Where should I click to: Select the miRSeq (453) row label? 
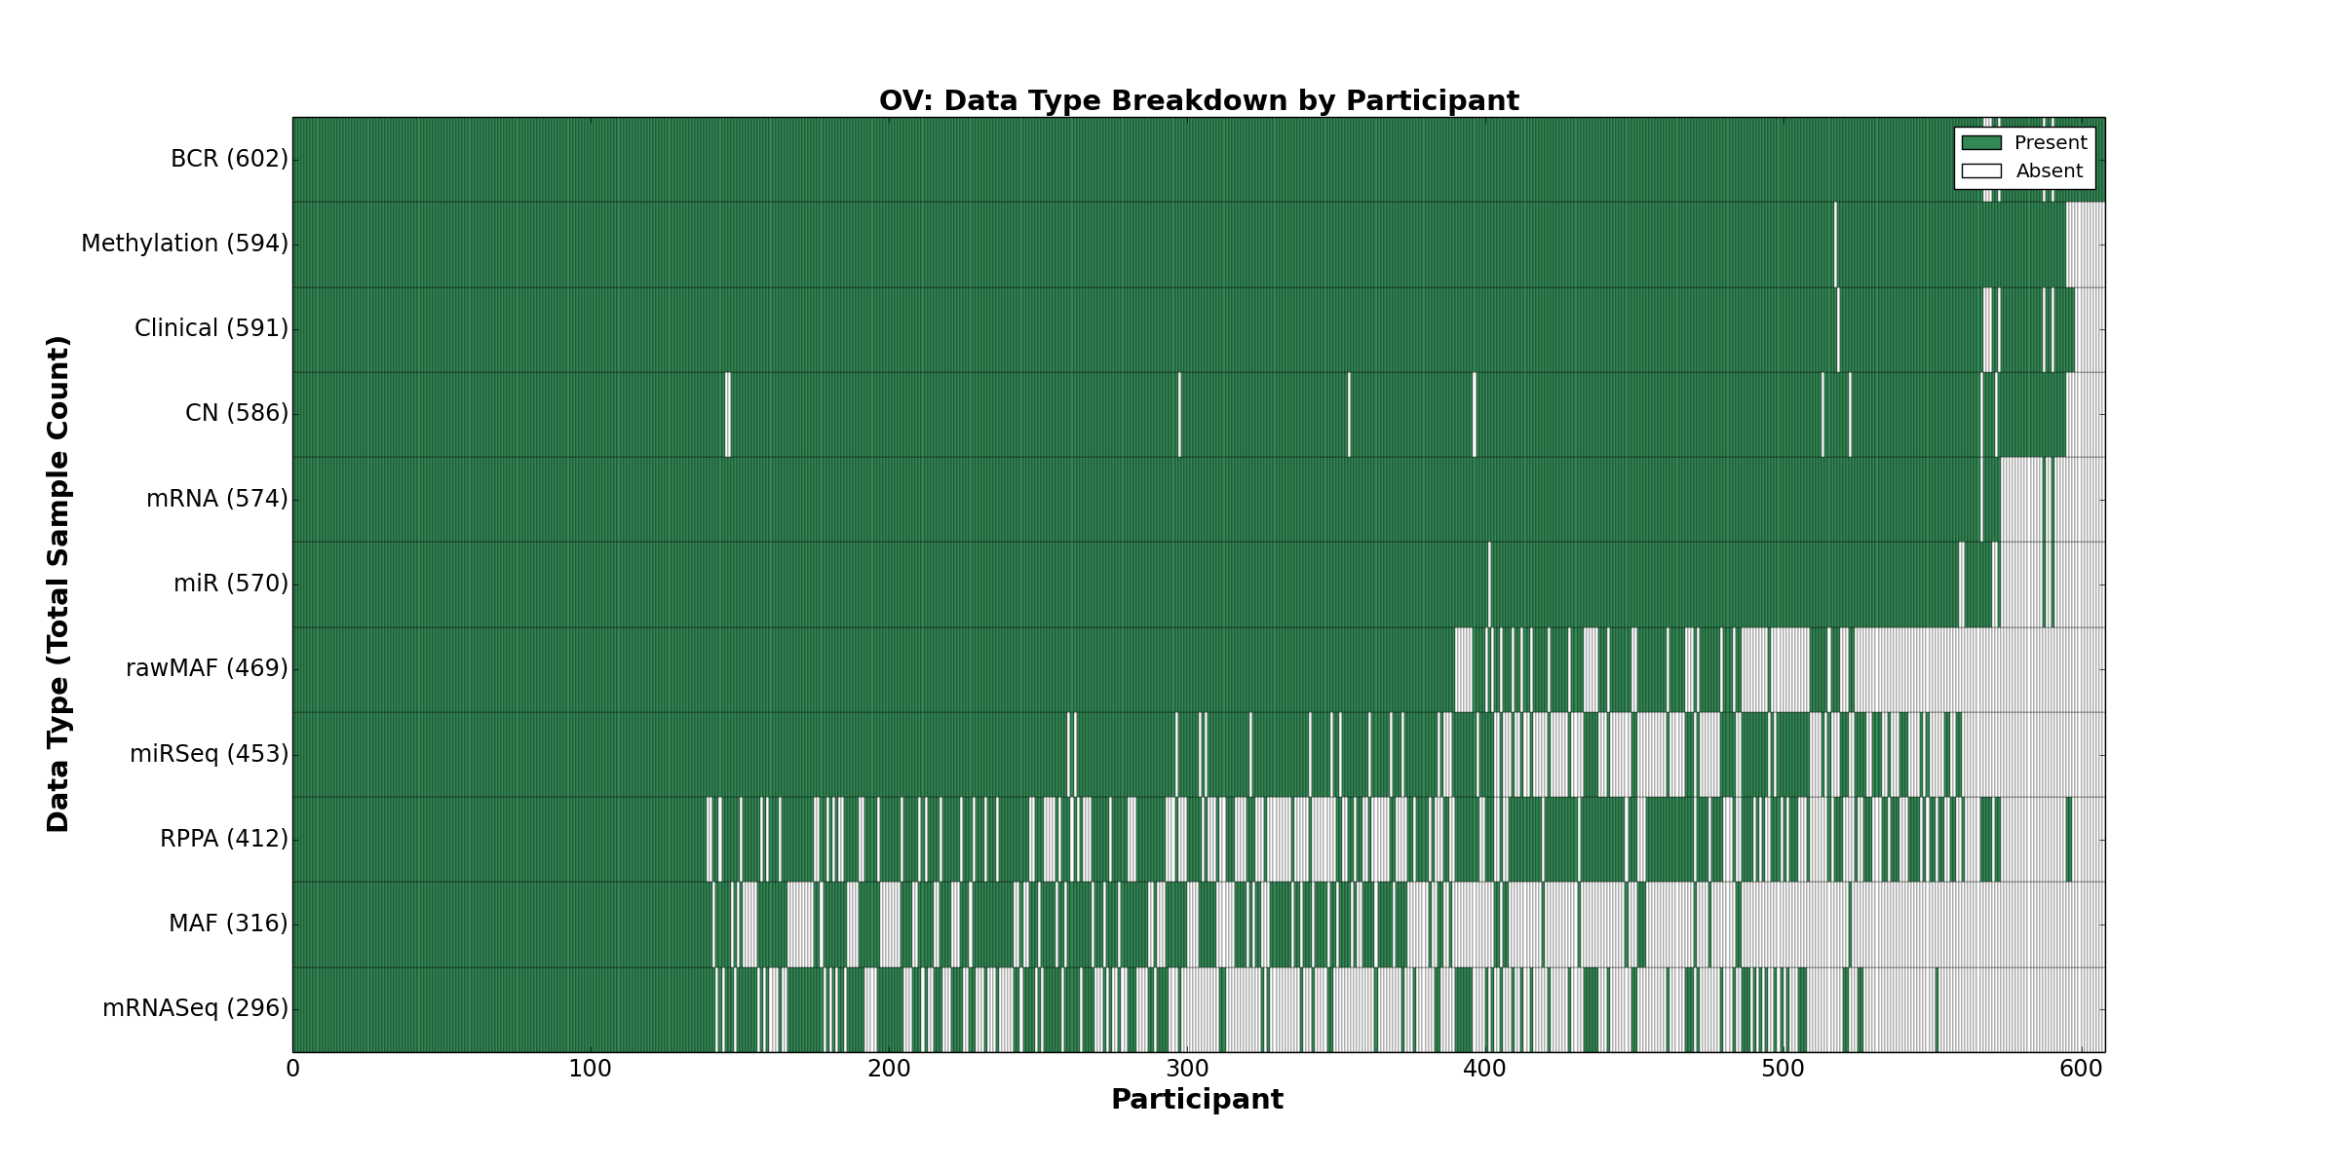(209, 754)
